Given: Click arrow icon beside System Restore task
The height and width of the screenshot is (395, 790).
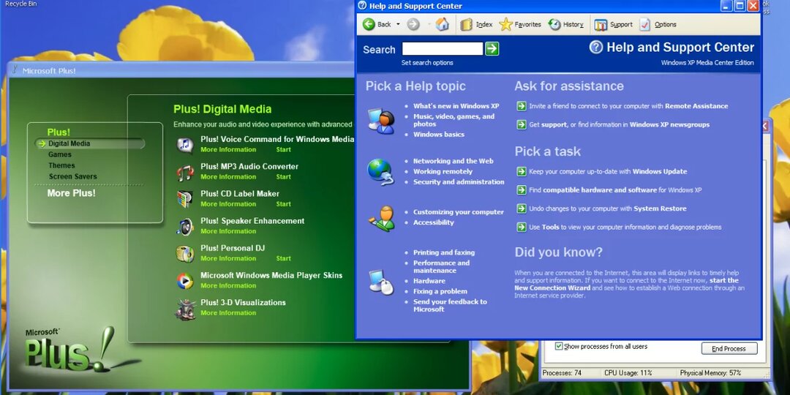Looking at the screenshot, I should [522, 208].
